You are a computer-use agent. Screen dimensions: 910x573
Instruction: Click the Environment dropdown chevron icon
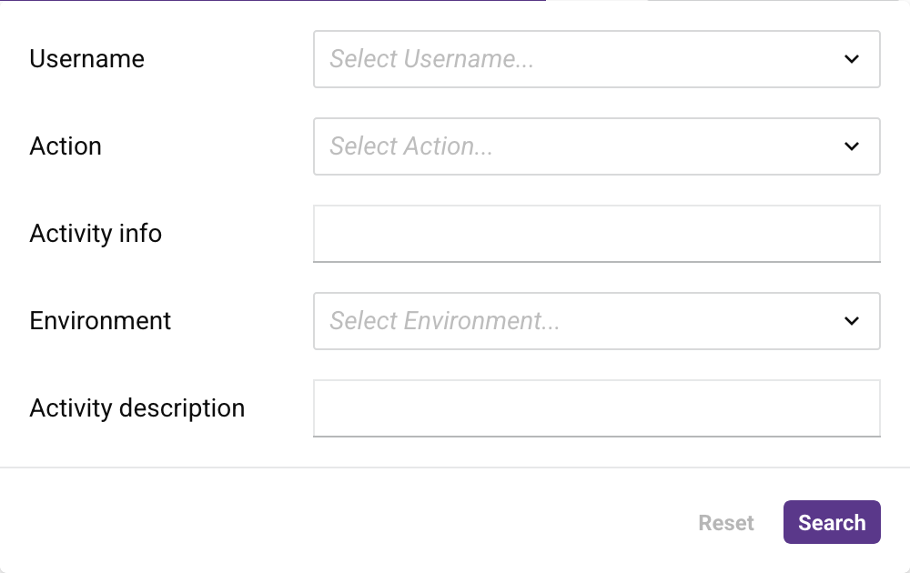[852, 321]
